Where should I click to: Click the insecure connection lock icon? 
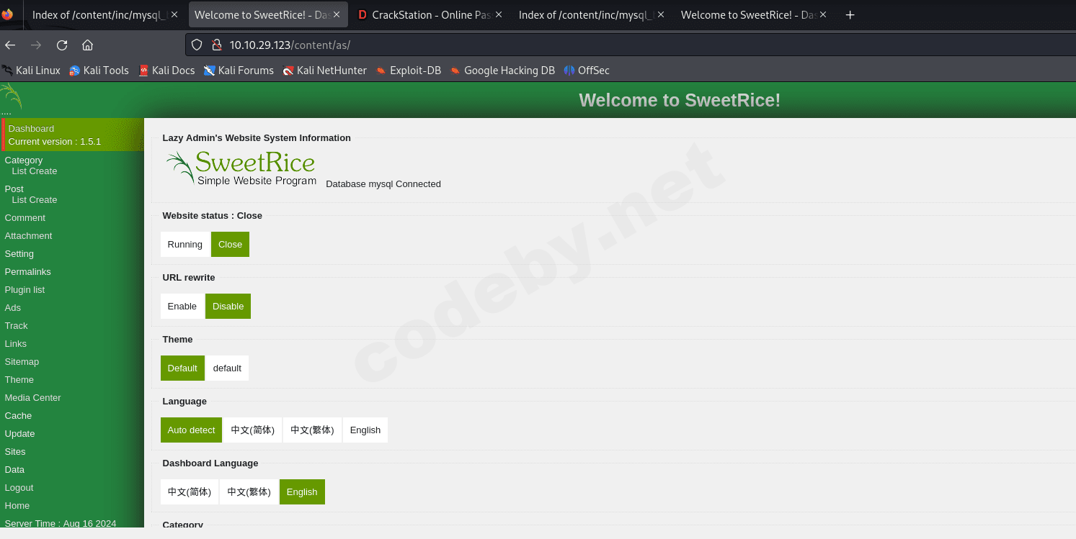[215, 45]
